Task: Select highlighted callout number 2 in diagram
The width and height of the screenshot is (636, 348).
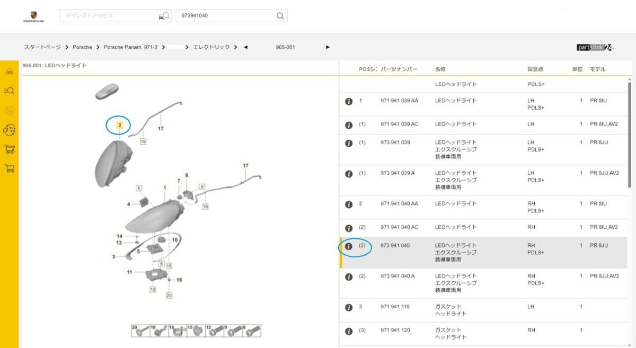Action: tap(120, 126)
